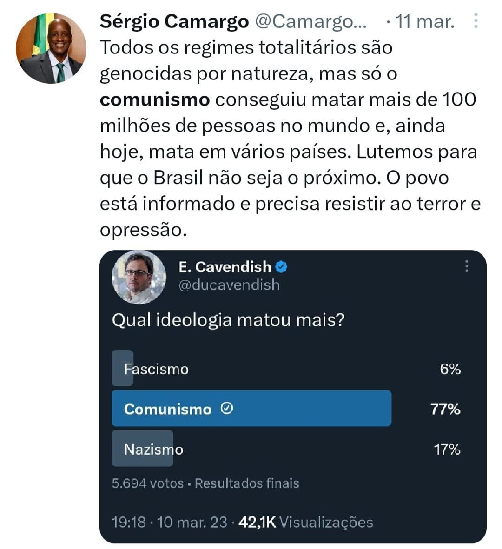
Task: Open the quoted tweet's three-dot menu
Action: pyautogui.click(x=467, y=266)
